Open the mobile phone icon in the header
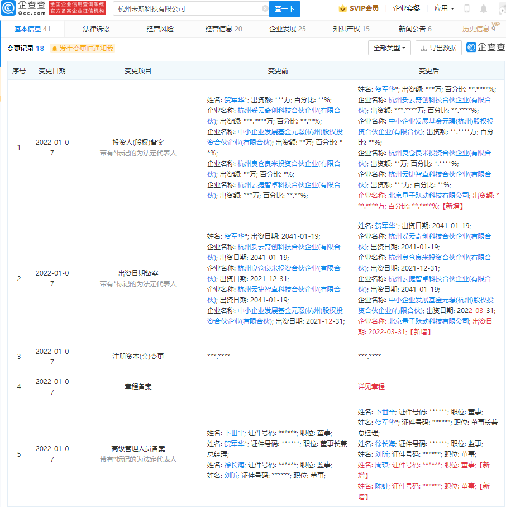The width and height of the screenshot is (506, 507). pos(466,8)
